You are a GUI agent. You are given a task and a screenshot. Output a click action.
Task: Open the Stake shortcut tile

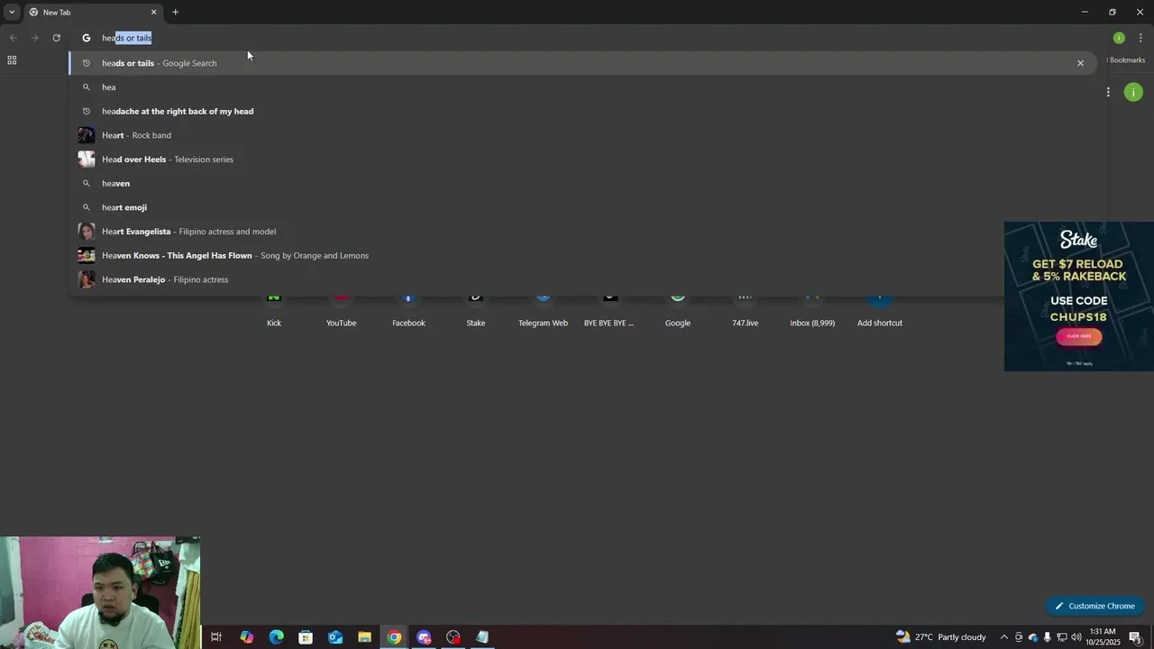click(475, 310)
